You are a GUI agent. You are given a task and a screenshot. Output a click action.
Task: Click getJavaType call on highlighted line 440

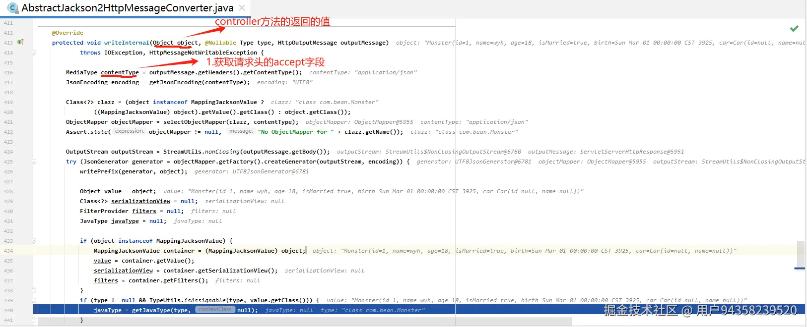click(151, 310)
